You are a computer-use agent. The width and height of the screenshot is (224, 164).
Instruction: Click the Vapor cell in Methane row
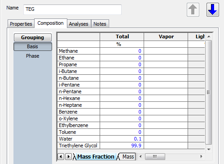tap(166, 51)
